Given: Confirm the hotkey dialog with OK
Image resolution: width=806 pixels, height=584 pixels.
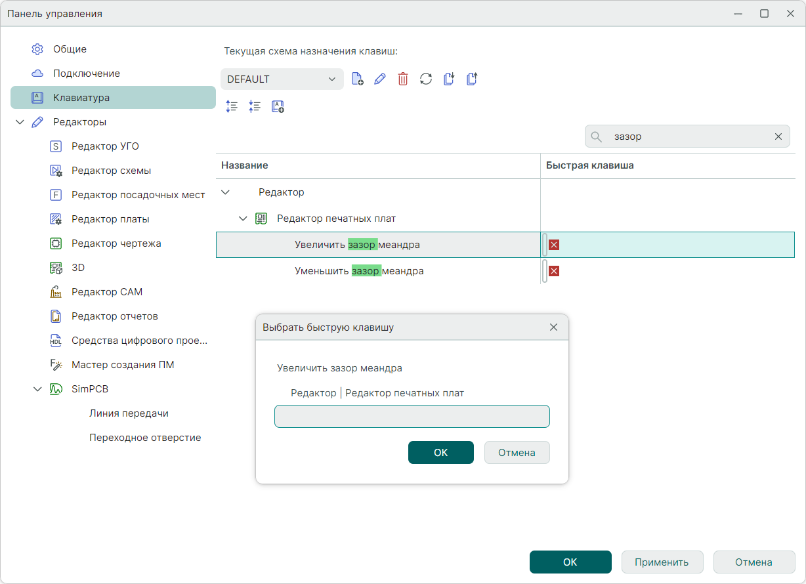Looking at the screenshot, I should [x=440, y=453].
